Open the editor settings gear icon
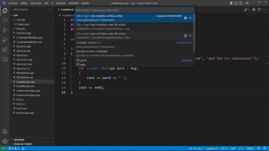The width and height of the screenshot is (269, 151). [x=254, y=10]
